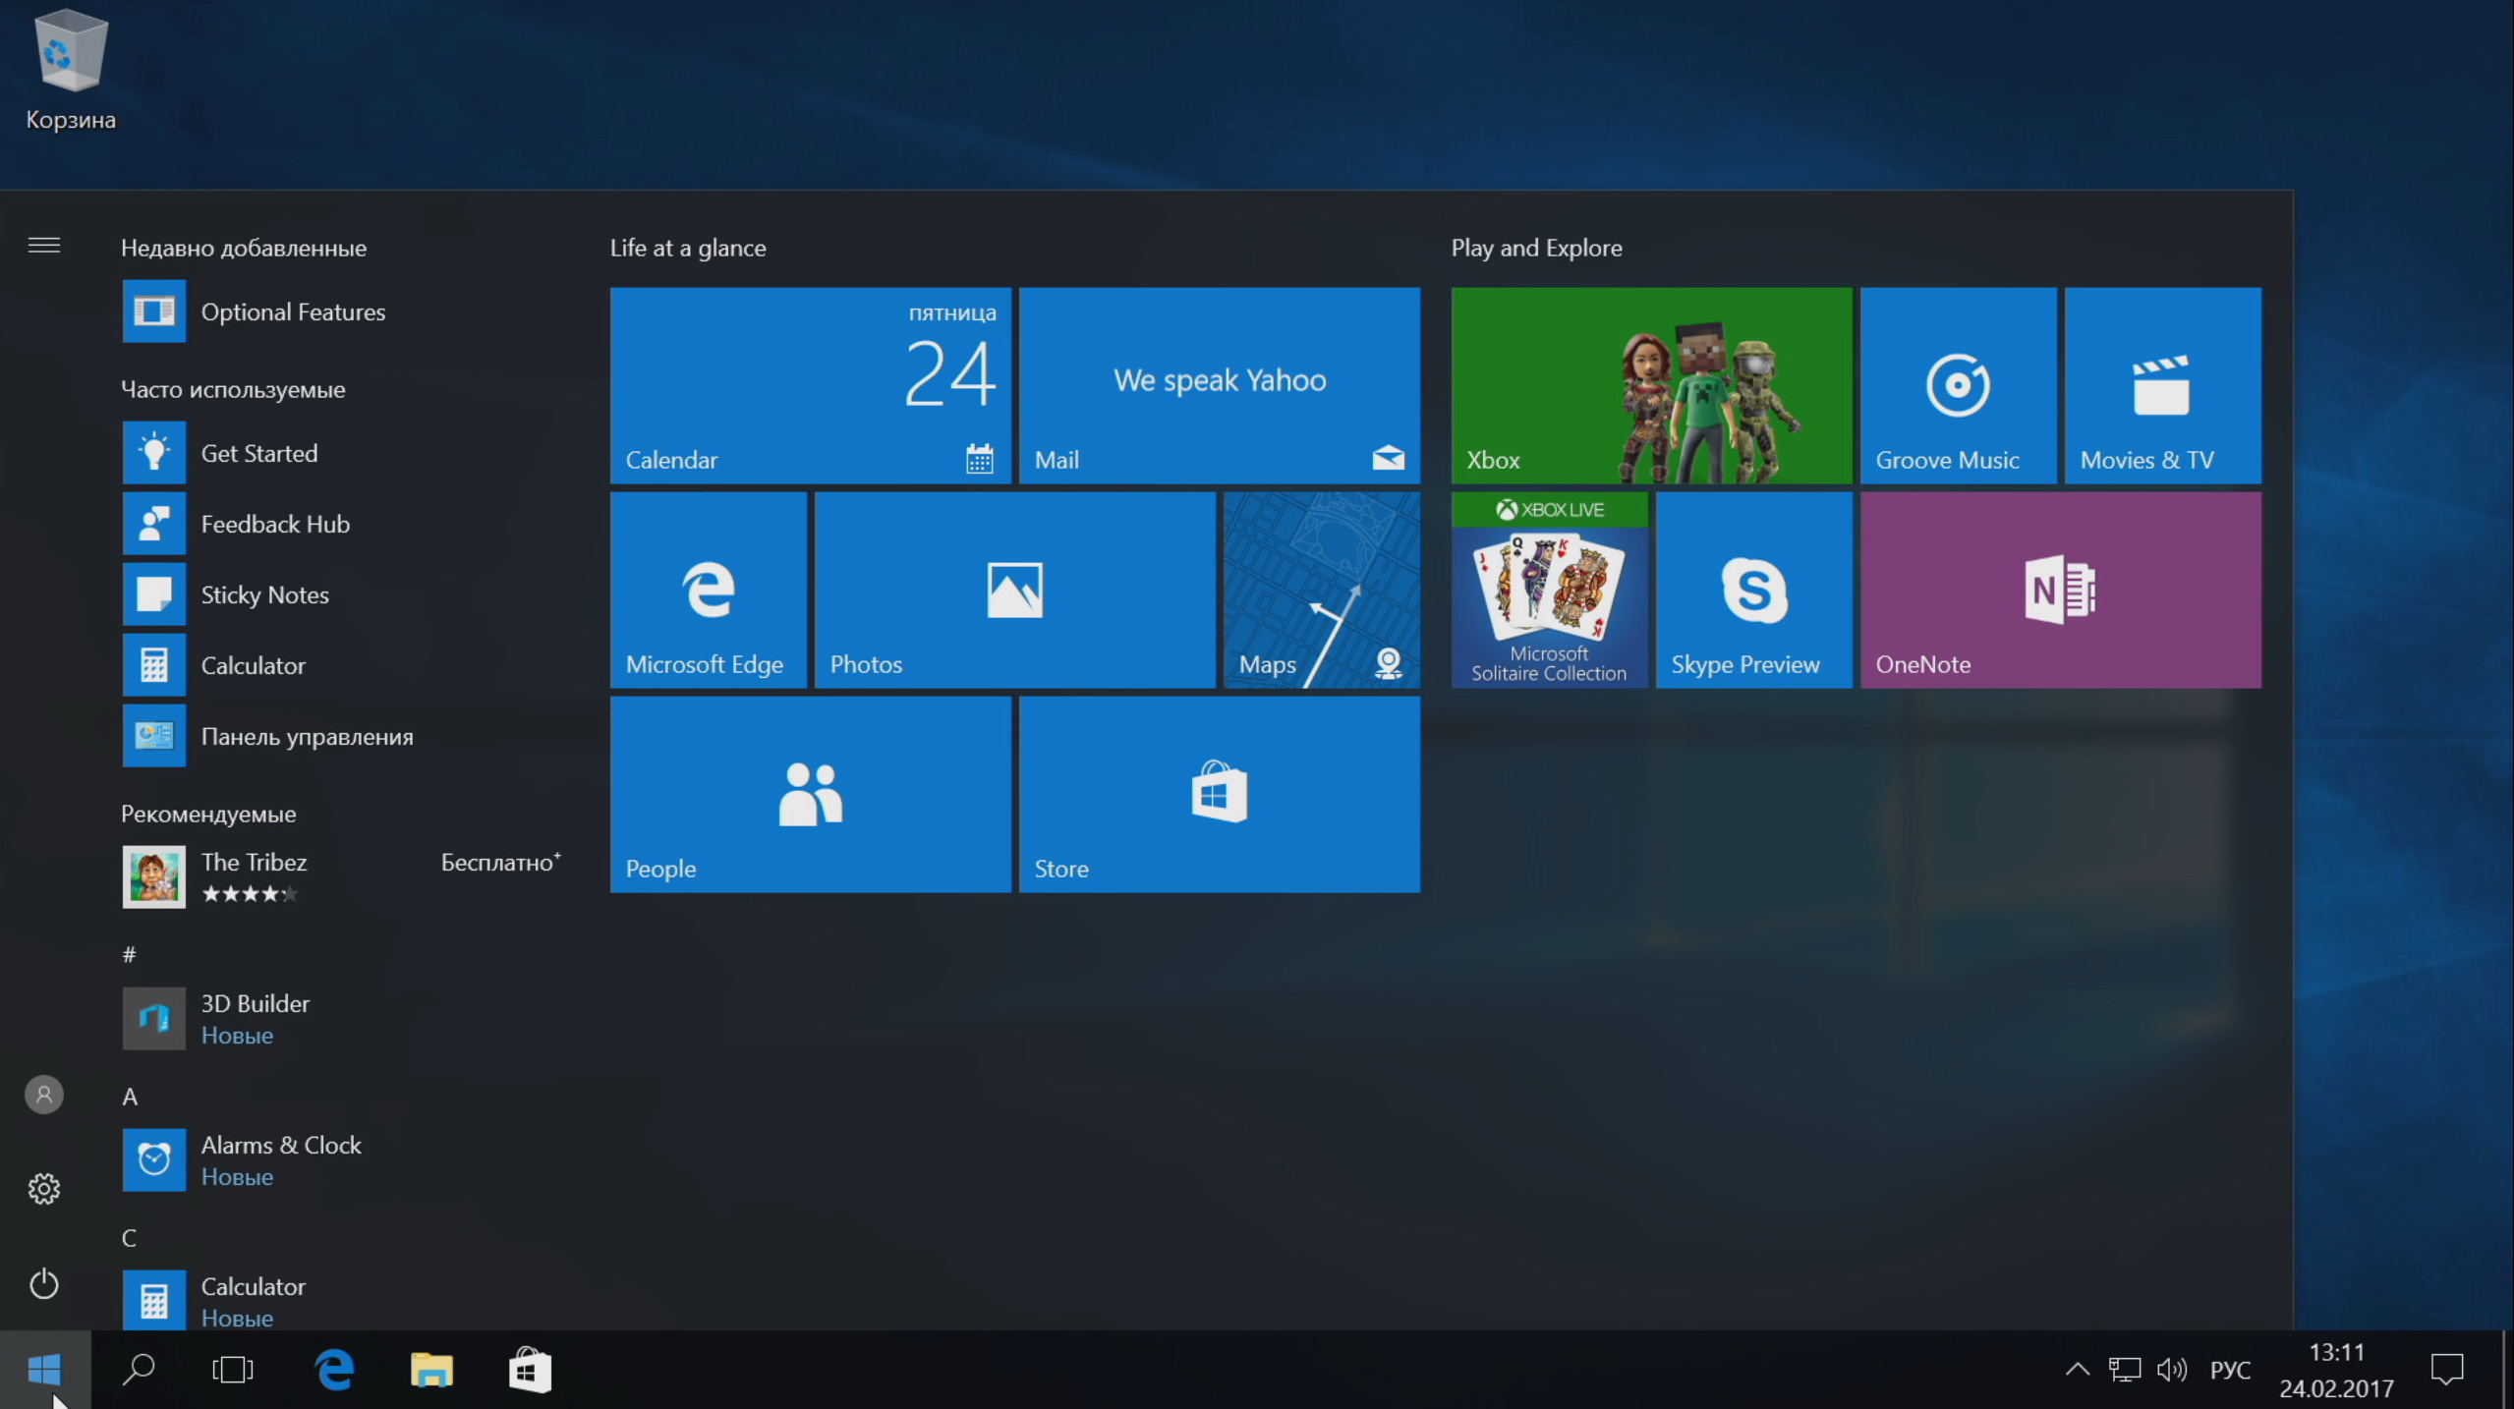Image resolution: width=2514 pixels, height=1409 pixels.
Task: Open the Skype Preview tile
Action: click(1753, 590)
